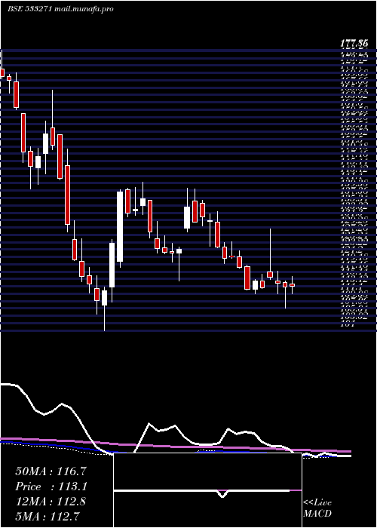Click the 50MA : 116.7 readout
The height and width of the screenshot is (528, 377).
[51, 471]
